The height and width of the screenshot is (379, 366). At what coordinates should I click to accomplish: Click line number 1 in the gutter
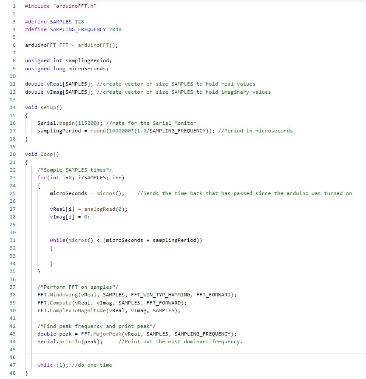click(x=14, y=6)
